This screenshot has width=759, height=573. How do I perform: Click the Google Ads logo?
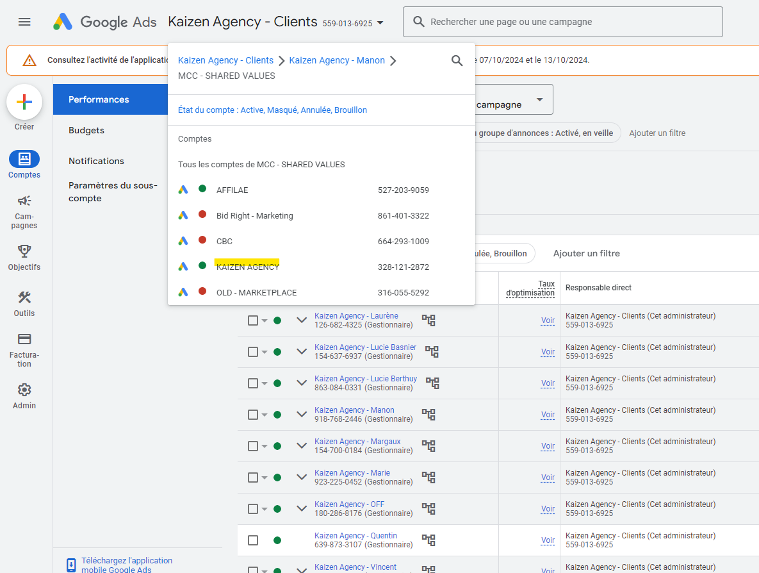click(104, 22)
